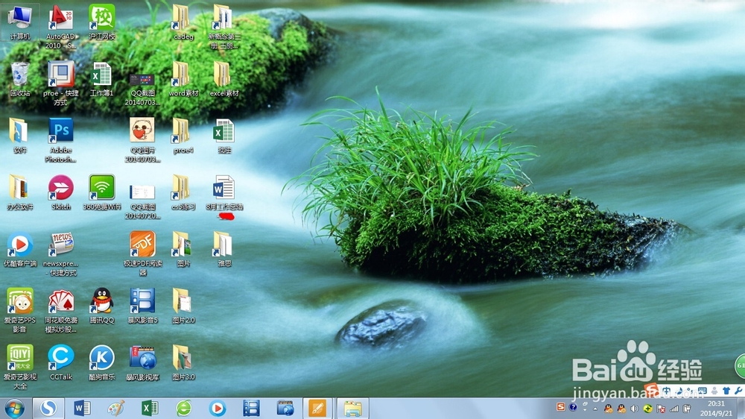Open the 图片3.0 folder
The image size is (745, 419).
click(x=183, y=362)
